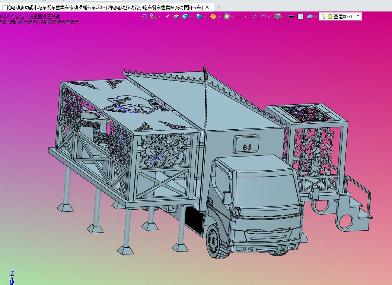The width and height of the screenshot is (392, 285).
Task: Click the magnifier zoom icon
Action: click(x=227, y=16)
